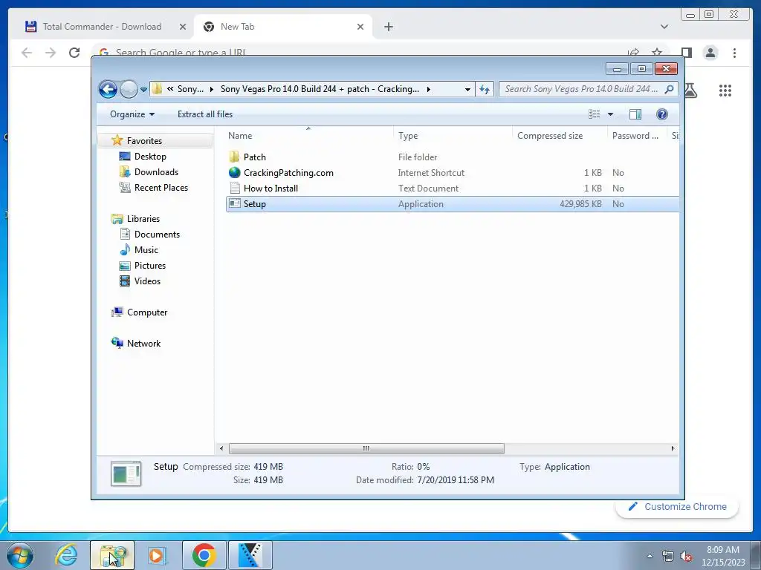Switch to Total Commander - Download tab
Viewport: 761px width, 570px height.
coord(102,27)
